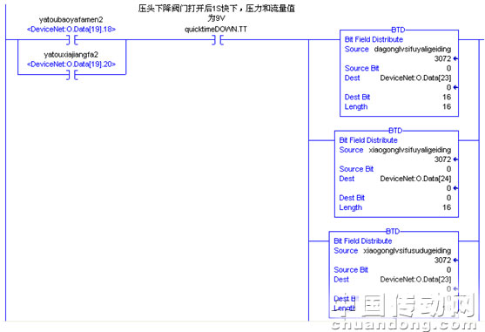Click the dagonglvsifuyaligeiding source tag
Screen dimensions: 485x332
pyautogui.click(x=413, y=49)
